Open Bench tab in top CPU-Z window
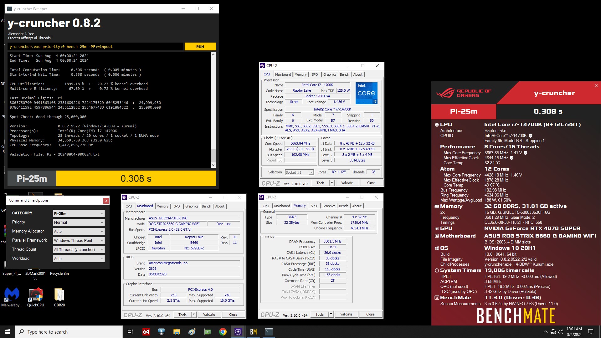 pyautogui.click(x=344, y=74)
